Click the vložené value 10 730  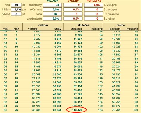36,47
